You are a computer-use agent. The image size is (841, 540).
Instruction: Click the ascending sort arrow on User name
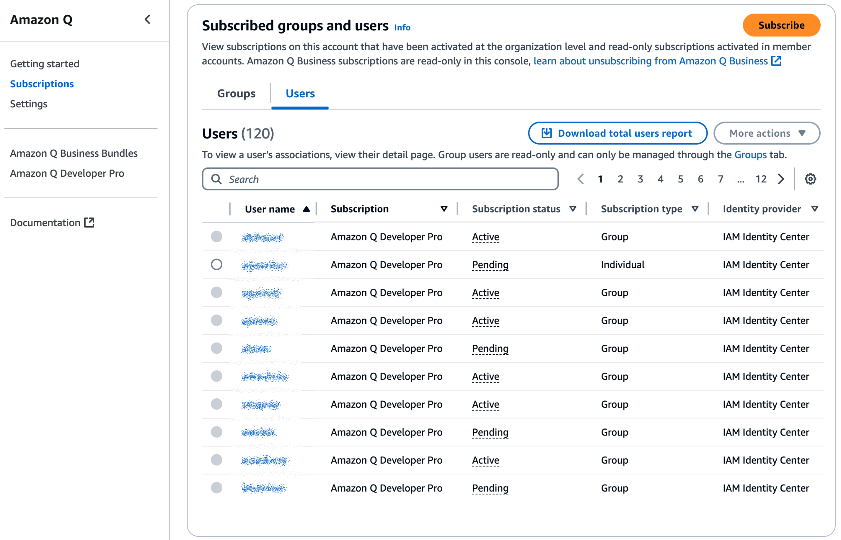click(306, 209)
